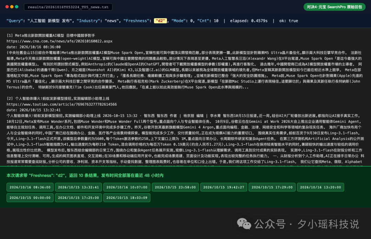This screenshot has height=239, width=371.
Task: Click the 2026/10/15 17:25:00 date chip
Action: pos(79,198)
